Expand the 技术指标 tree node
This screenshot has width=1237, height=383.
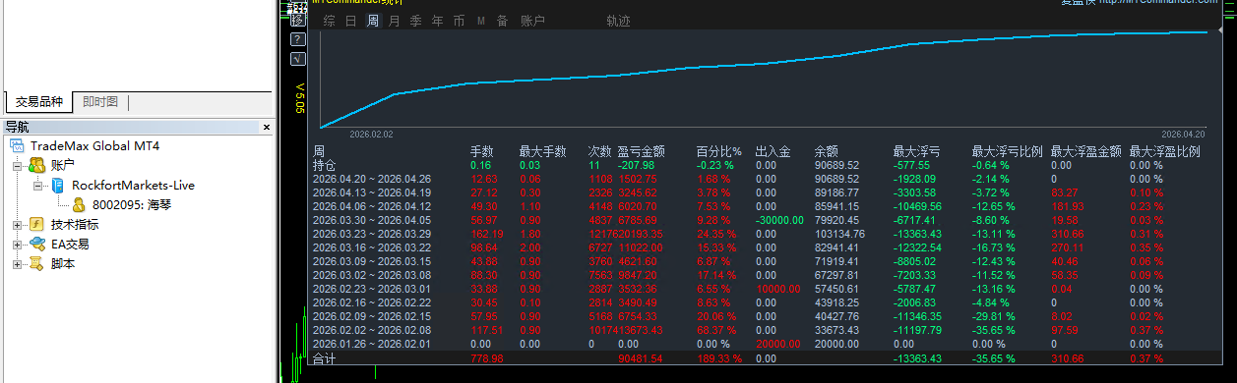[17, 225]
